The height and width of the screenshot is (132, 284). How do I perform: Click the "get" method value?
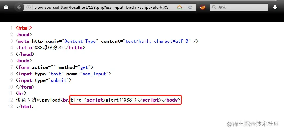[x=84, y=67]
